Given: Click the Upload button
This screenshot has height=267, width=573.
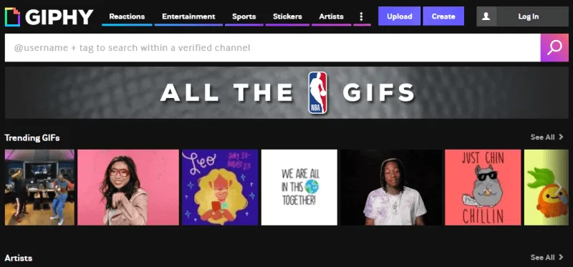Looking at the screenshot, I should 399,16.
